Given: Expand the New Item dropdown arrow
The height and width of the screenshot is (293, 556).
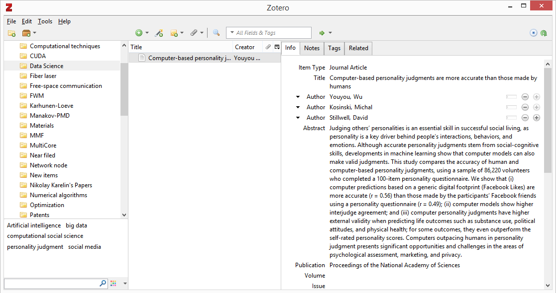Looking at the screenshot, I should (x=147, y=33).
